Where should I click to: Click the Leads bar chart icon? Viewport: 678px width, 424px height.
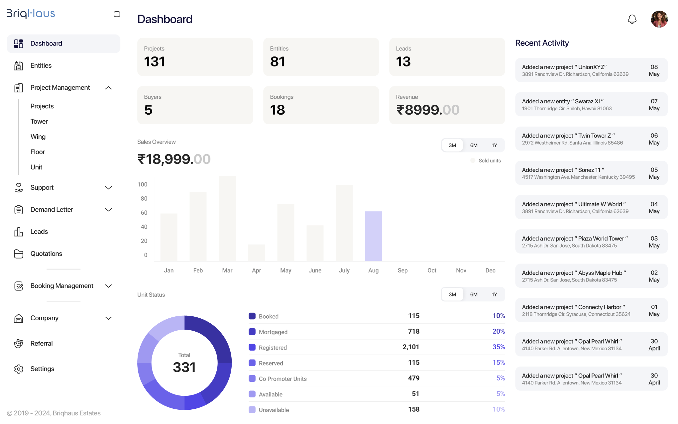tap(19, 232)
